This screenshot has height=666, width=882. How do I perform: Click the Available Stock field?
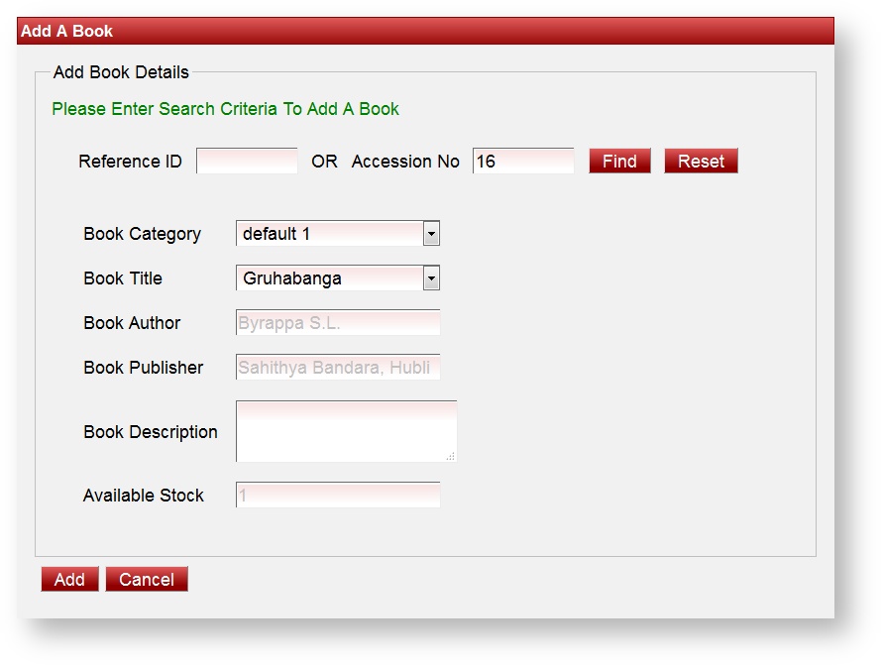[x=337, y=495]
